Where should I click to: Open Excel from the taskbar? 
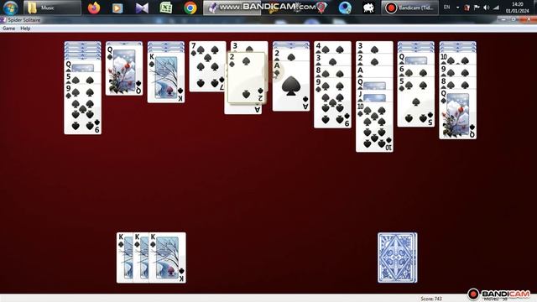pyautogui.click(x=166, y=8)
